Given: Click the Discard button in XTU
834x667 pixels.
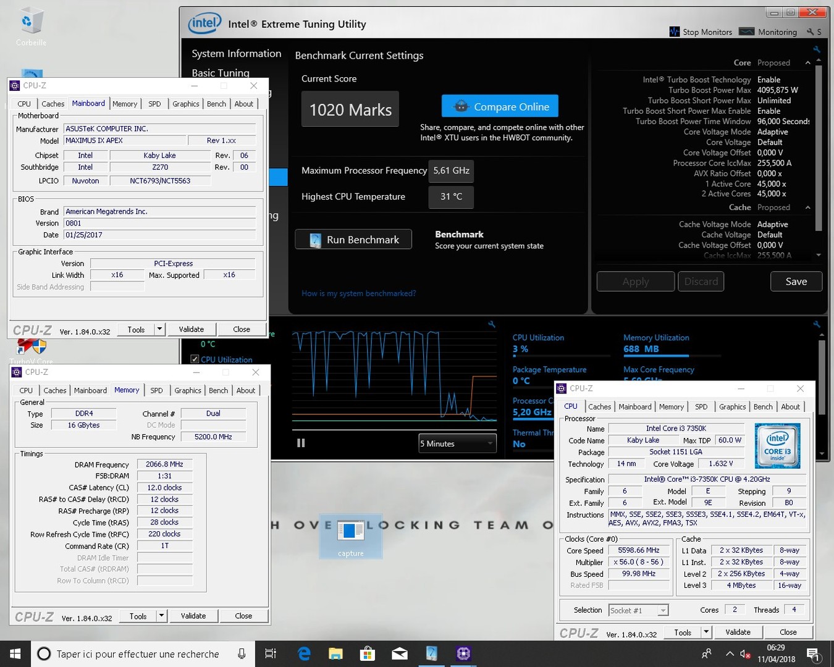Looking at the screenshot, I should point(701,281).
